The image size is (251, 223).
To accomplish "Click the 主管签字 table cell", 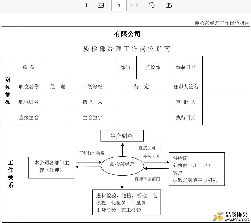I will pyautogui.click(x=93, y=117).
